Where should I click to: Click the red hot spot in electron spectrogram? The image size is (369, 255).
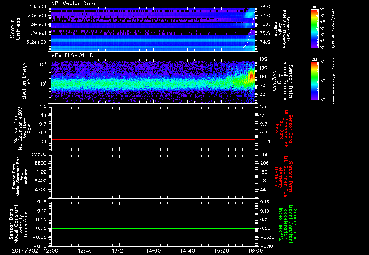(251, 76)
